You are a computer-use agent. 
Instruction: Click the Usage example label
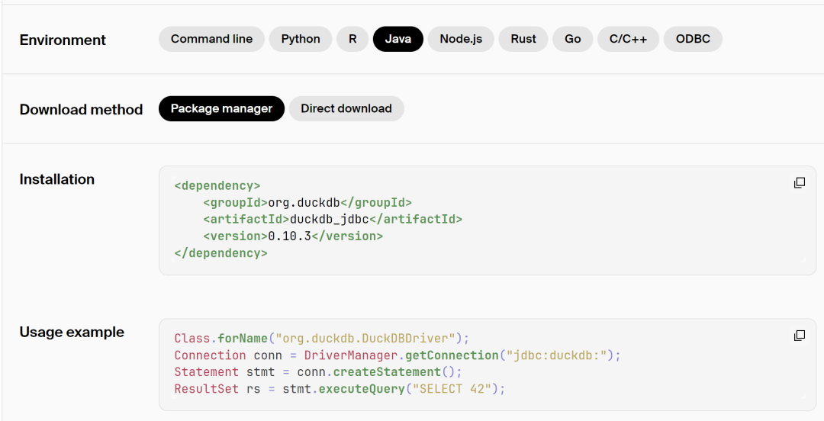(x=72, y=333)
